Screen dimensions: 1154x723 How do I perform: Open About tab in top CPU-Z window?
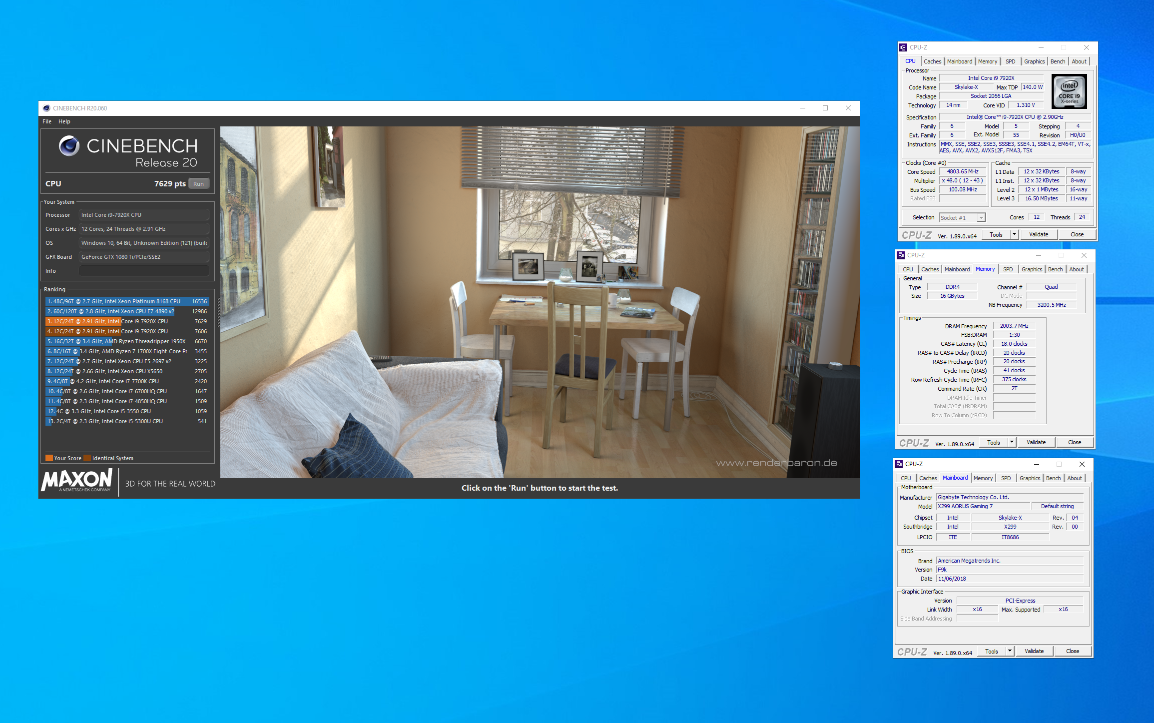click(x=1079, y=61)
